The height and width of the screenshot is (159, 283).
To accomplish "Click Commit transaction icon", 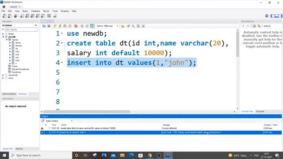I will point(82,26).
